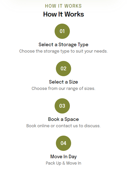Click 'Choose the storage type to suit your needs' text

63,51
